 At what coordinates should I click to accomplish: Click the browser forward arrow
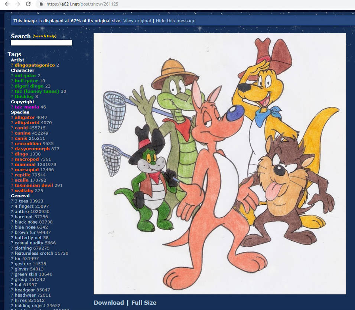pyautogui.click(x=18, y=4)
